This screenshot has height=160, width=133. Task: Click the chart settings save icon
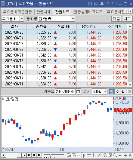[110, 155]
